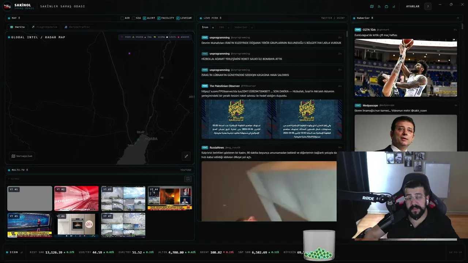Click the drag handle next to Haberler title
The image size is (468, 263).
[372, 18]
